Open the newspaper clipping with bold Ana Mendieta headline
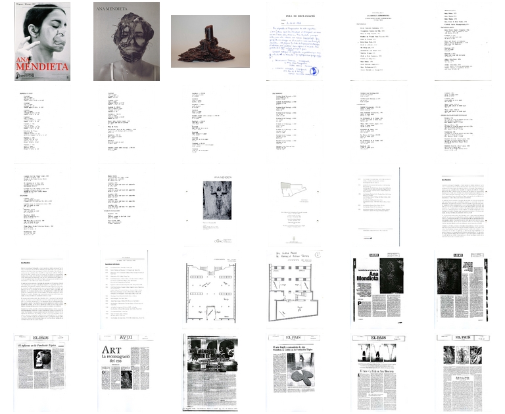Image resolution: width=505 pixels, height=414 pixels. click(x=379, y=290)
